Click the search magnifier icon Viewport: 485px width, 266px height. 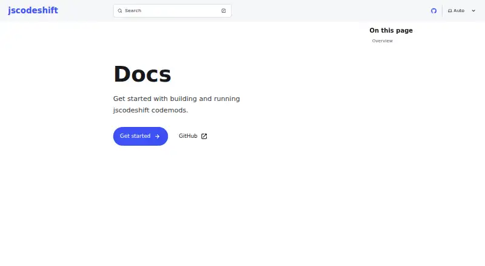click(119, 11)
